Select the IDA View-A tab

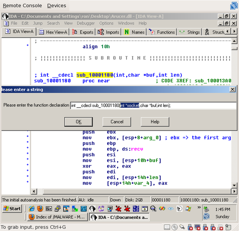19,31
